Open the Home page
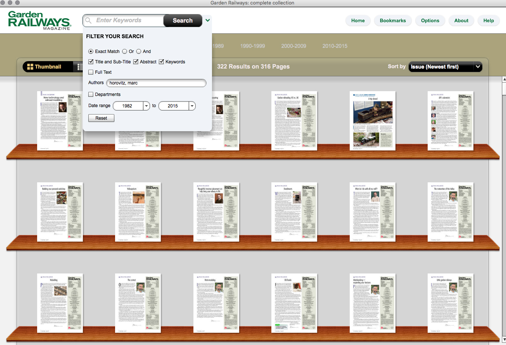This screenshot has width=506, height=345. click(x=358, y=20)
